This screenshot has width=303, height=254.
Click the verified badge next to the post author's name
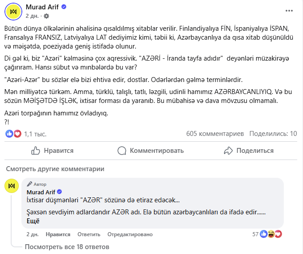64,7
